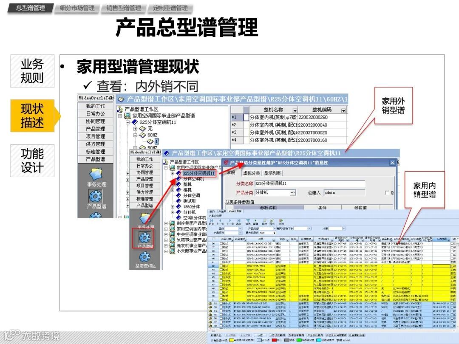Screen dimensions: 459x344
Task: Select the 功能设计 side section
Action: pyautogui.click(x=32, y=160)
